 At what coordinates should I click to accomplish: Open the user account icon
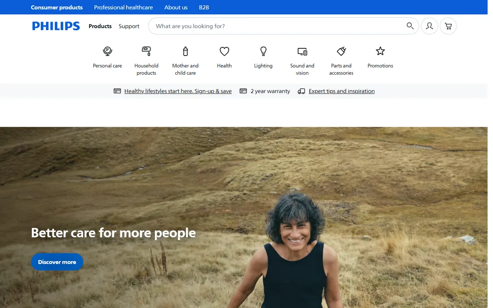coord(429,26)
